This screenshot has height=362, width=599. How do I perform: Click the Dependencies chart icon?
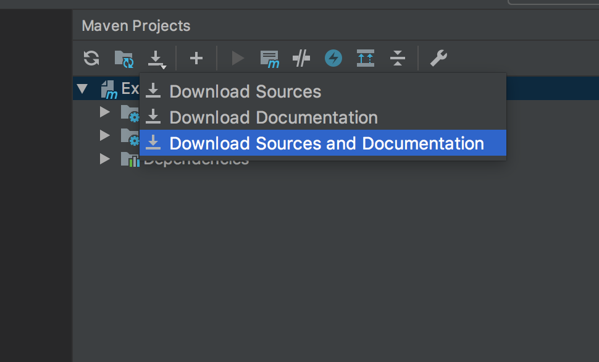click(x=130, y=159)
